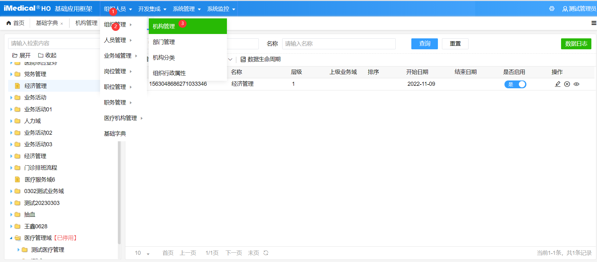Open the settings gear in header

[552, 9]
